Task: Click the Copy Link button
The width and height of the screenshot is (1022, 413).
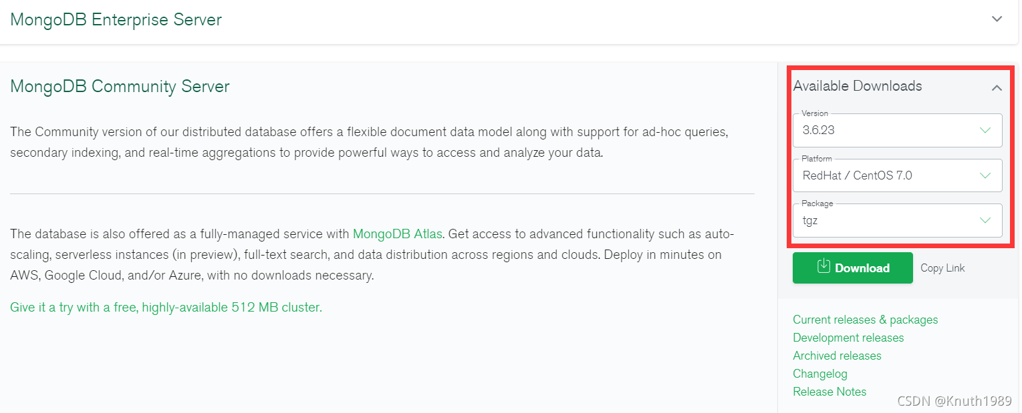Action: [942, 268]
